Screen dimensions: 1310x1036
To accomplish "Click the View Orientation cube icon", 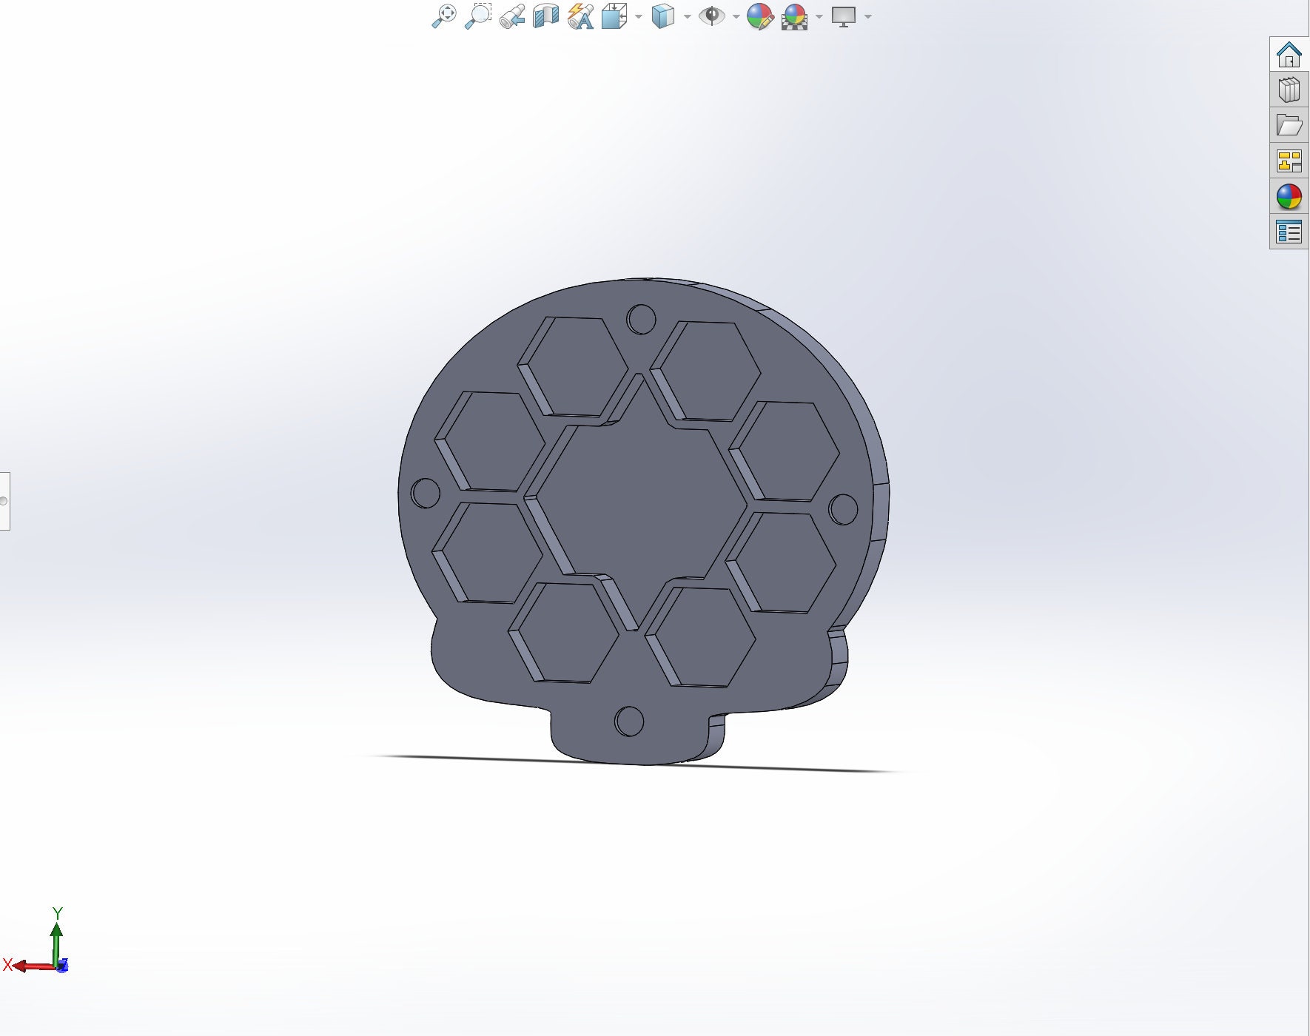I will (x=614, y=16).
